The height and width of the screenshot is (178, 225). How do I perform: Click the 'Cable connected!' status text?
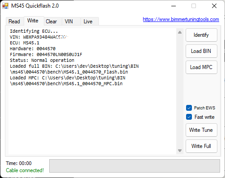pos(25,170)
